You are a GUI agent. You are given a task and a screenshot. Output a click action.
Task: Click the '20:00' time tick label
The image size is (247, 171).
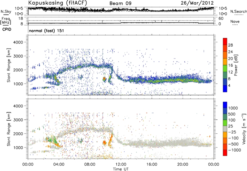(x=182, y=165)
